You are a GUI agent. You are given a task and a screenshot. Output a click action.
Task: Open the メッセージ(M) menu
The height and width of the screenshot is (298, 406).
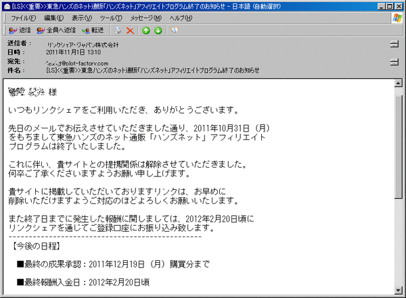point(145,18)
